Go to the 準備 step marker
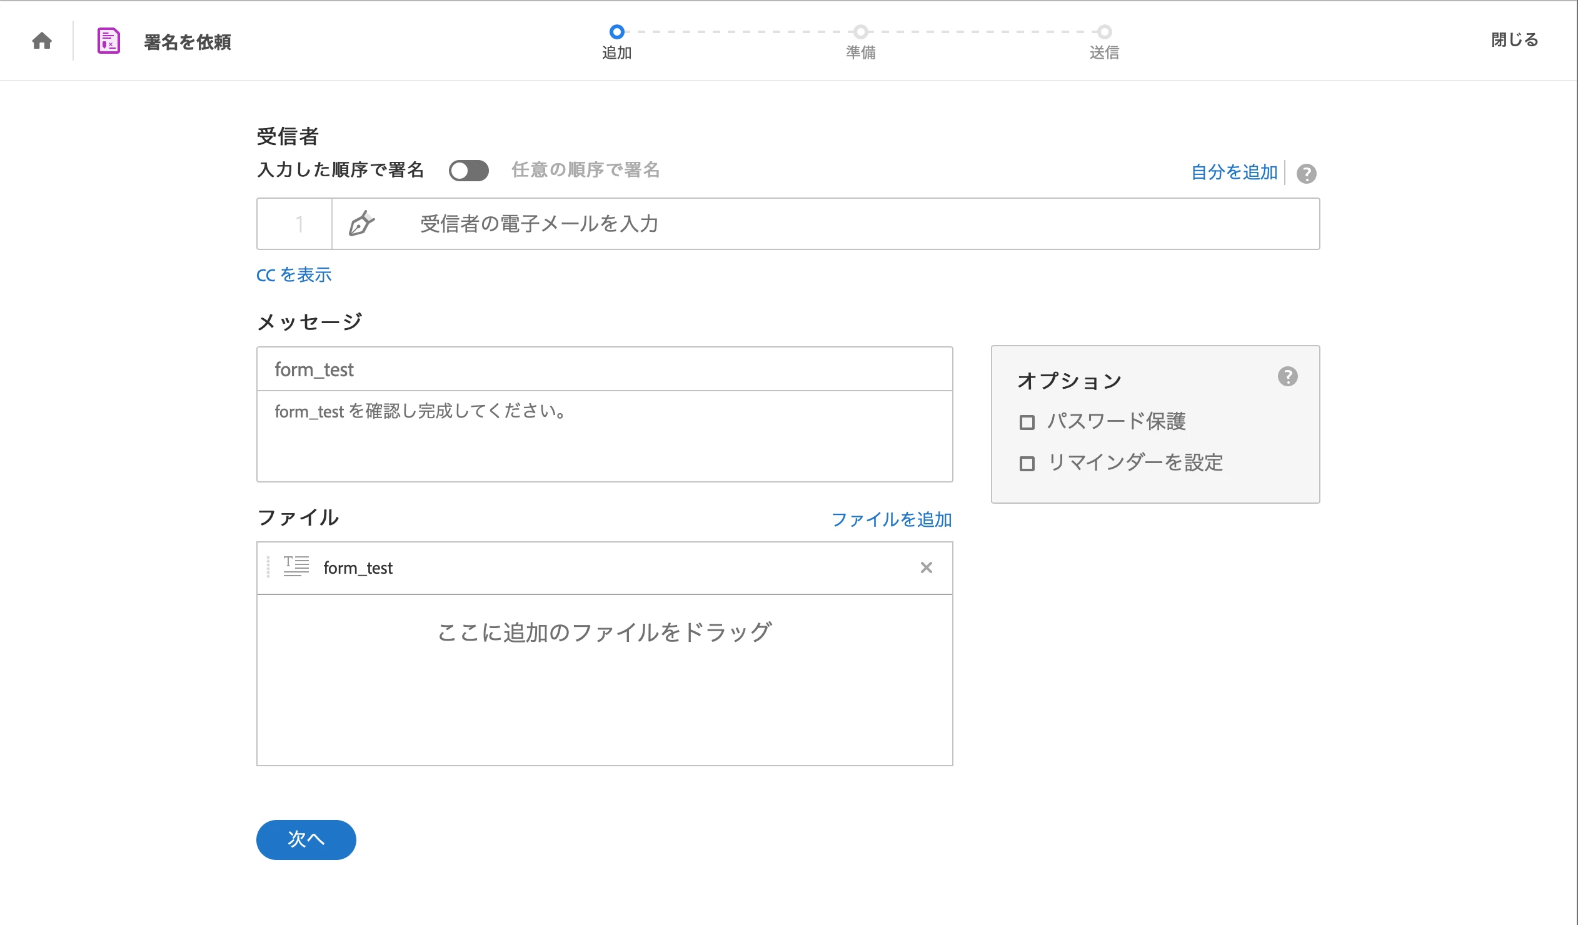Screen dimensions: 1578x925 pyautogui.click(x=860, y=32)
